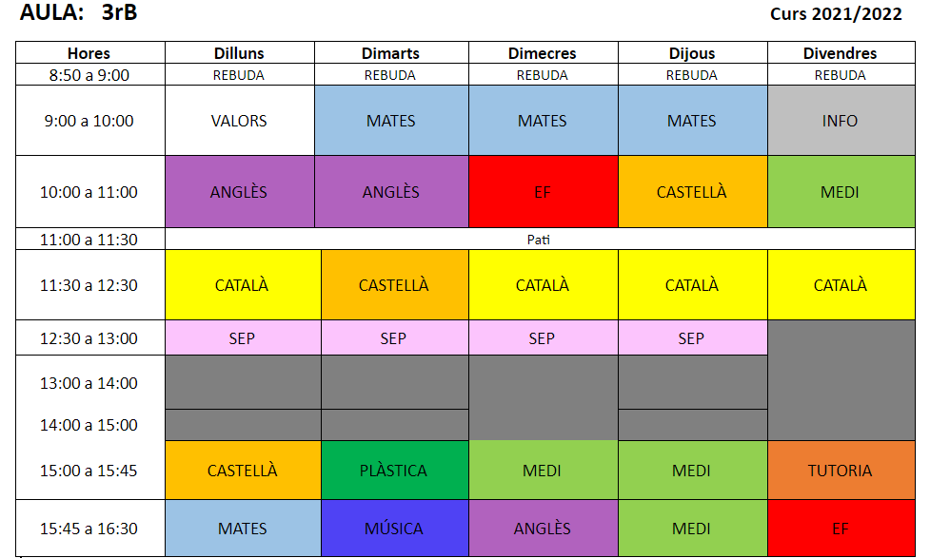Select the Dimarts column header
Image resolution: width=950 pixels, height=558 pixels.
391,52
